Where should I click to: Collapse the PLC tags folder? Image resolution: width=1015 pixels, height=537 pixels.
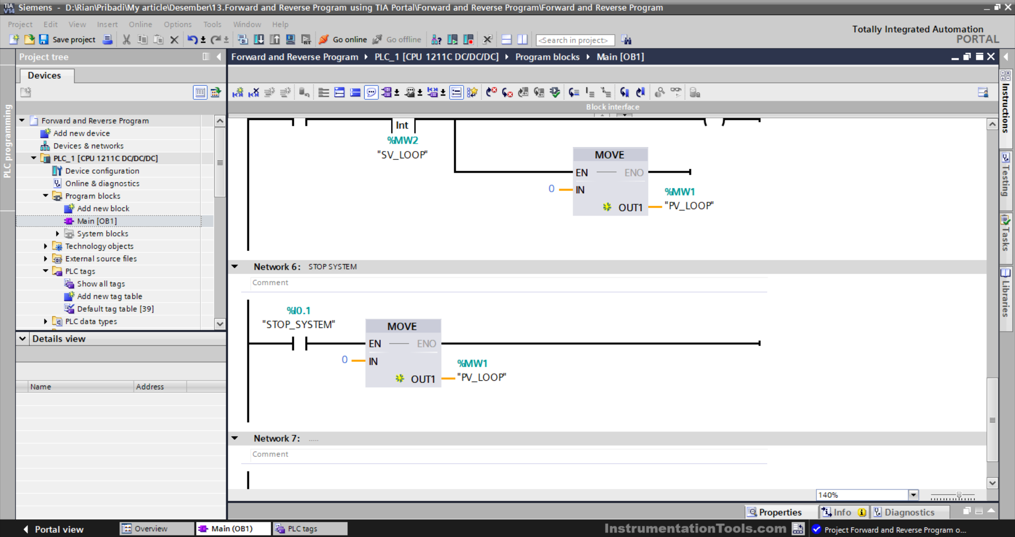(45, 271)
